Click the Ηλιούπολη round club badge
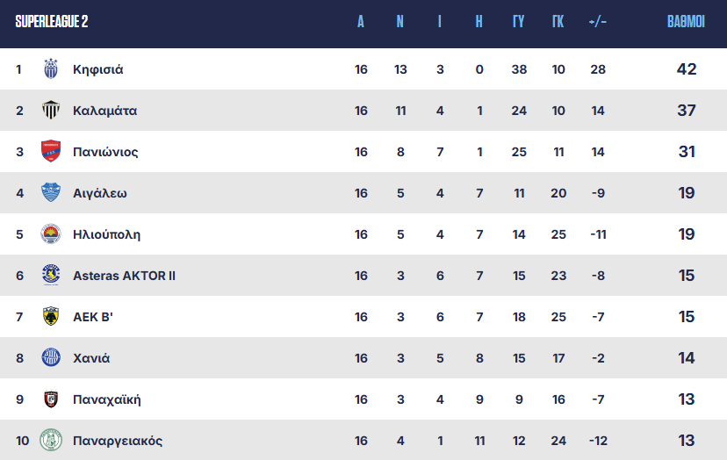The width and height of the screenshot is (727, 460). coord(51,234)
